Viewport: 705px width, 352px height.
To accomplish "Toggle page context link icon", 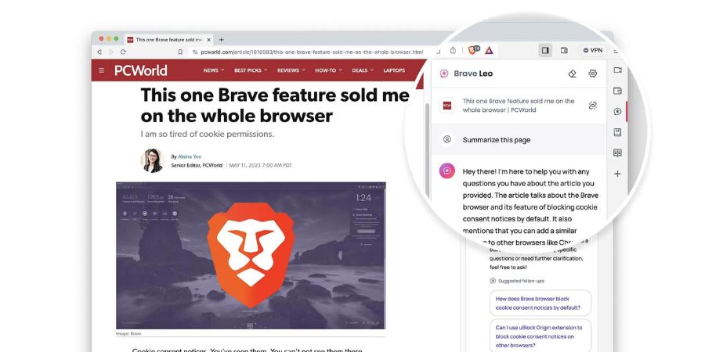I will [593, 106].
